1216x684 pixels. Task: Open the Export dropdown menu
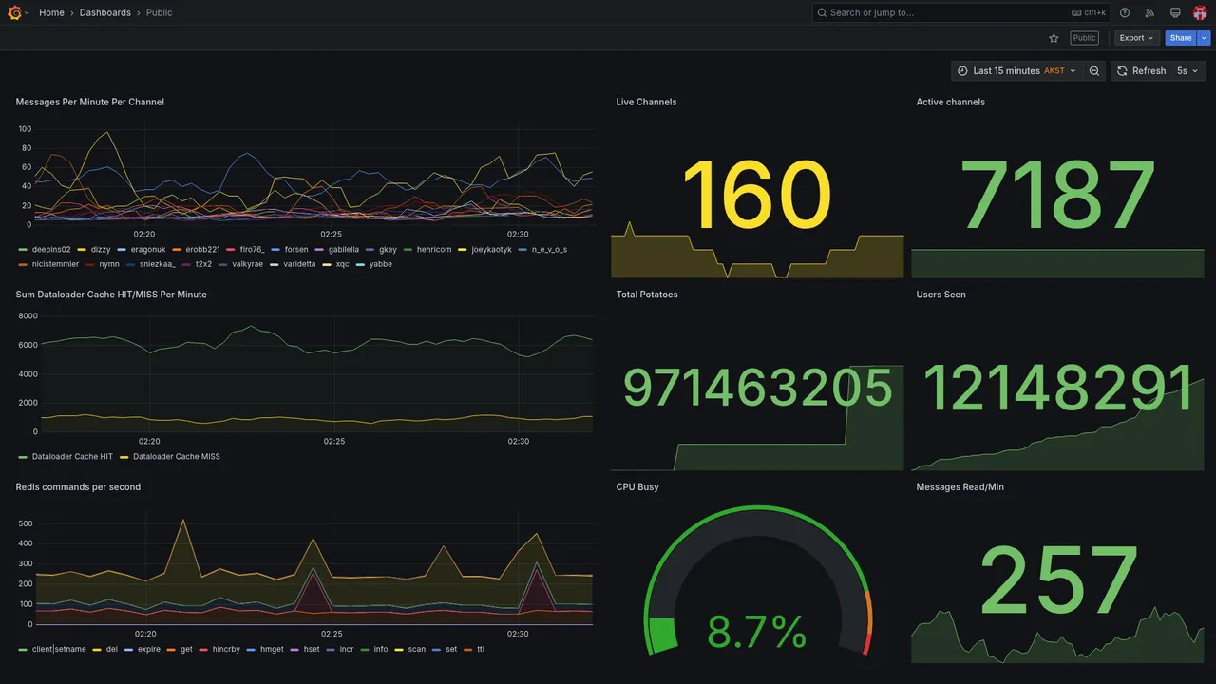coord(1137,38)
